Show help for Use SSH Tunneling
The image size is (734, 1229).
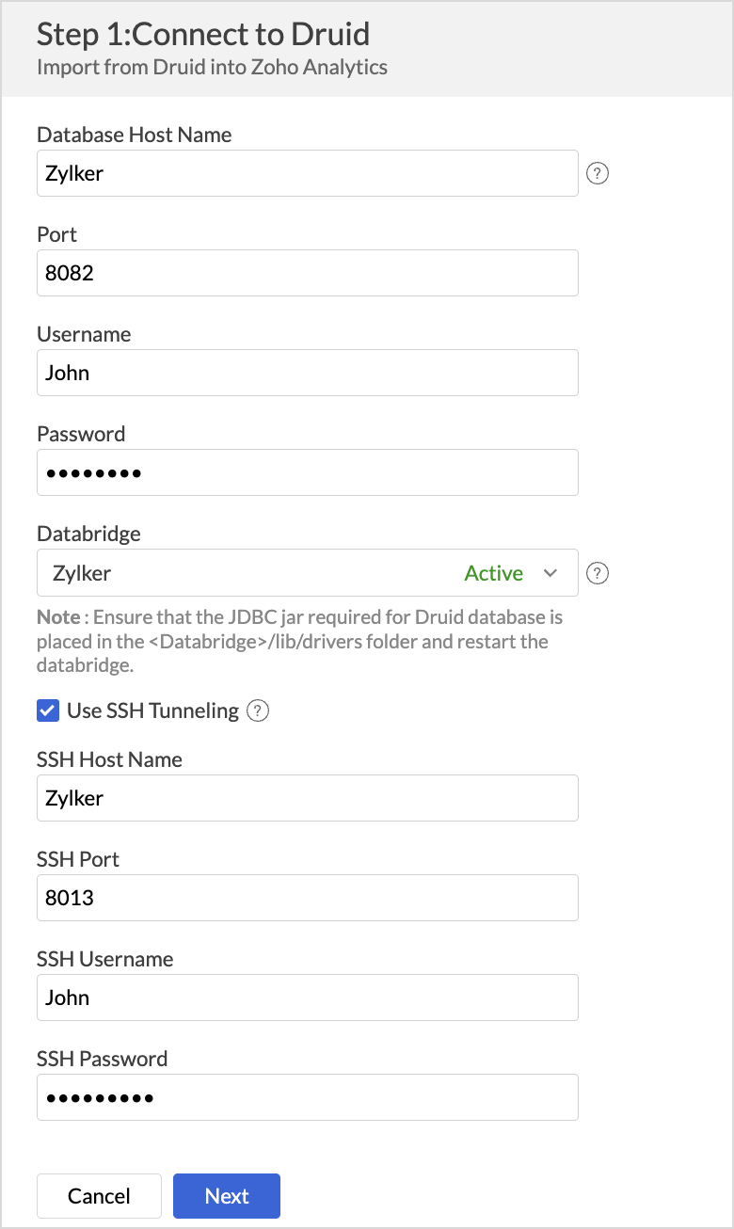point(258,711)
